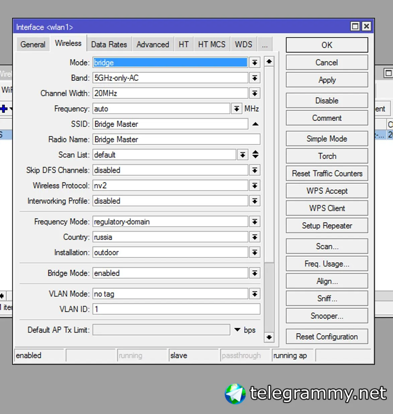Show more tabs via the ellipsis tab
393x414 pixels.
[x=265, y=44]
